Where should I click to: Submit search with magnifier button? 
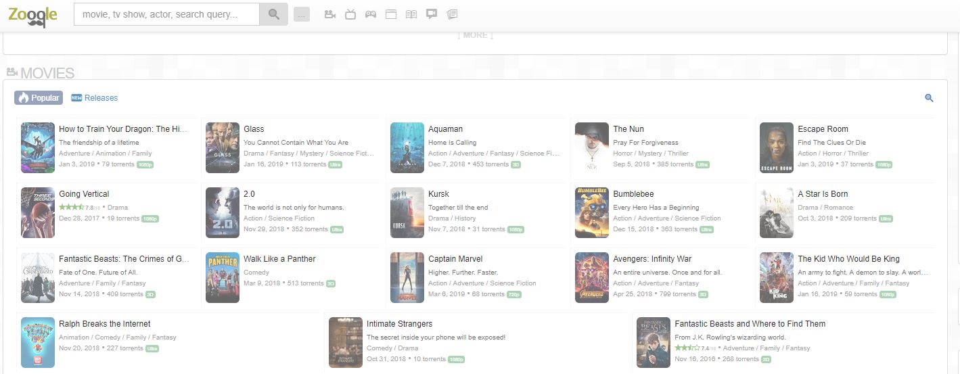pyautogui.click(x=274, y=14)
